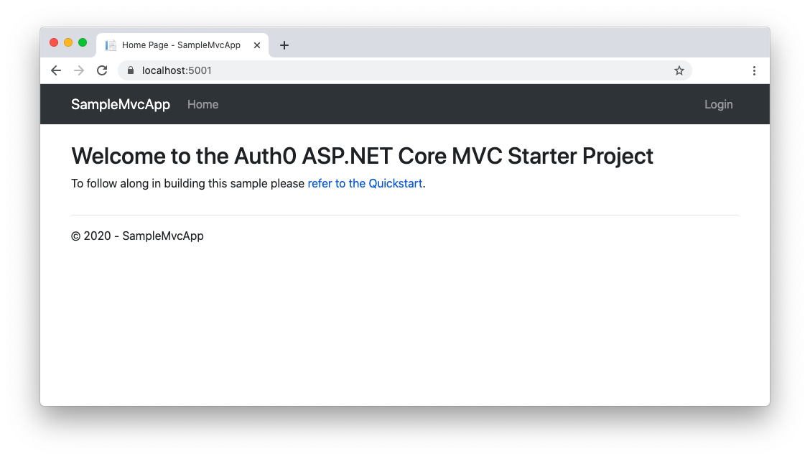The image size is (810, 459).
Task: Maximize the window using green button
Action: click(x=83, y=42)
